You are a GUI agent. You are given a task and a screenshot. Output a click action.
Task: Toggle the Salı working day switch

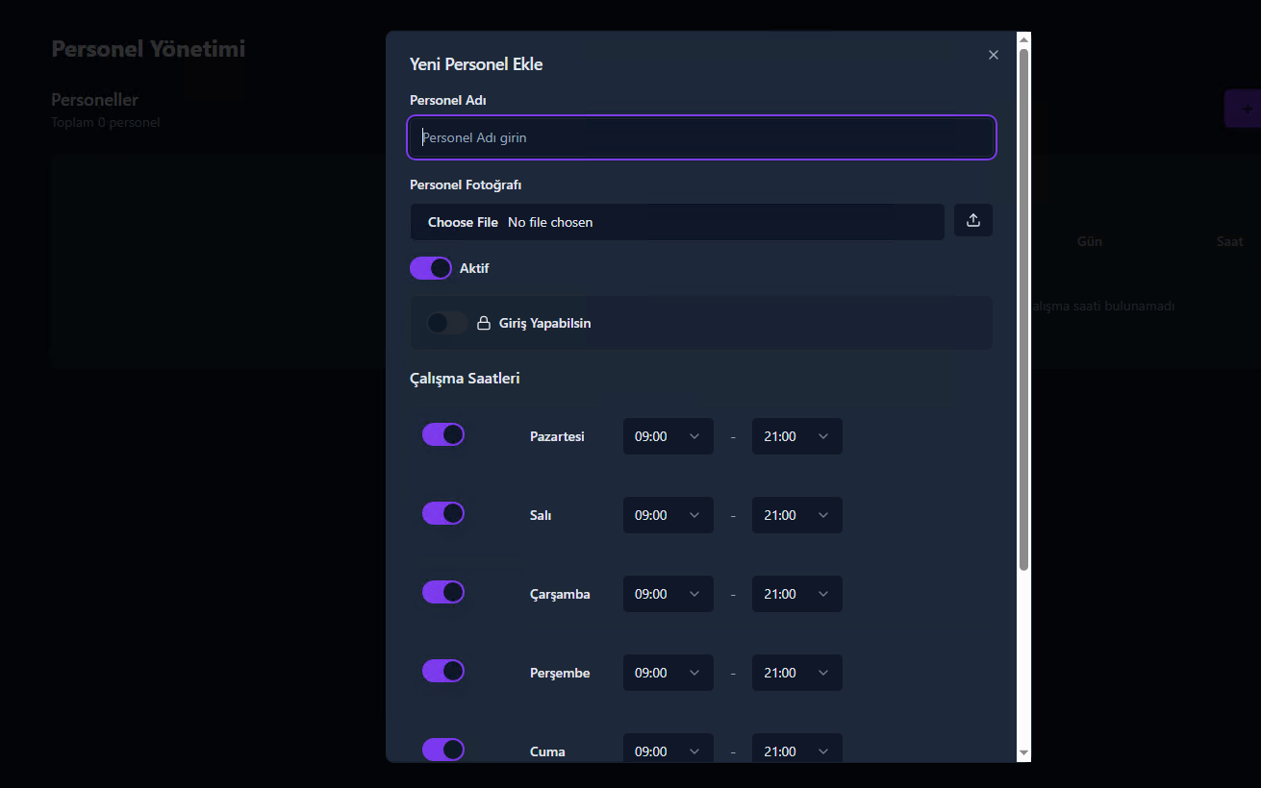coord(443,513)
